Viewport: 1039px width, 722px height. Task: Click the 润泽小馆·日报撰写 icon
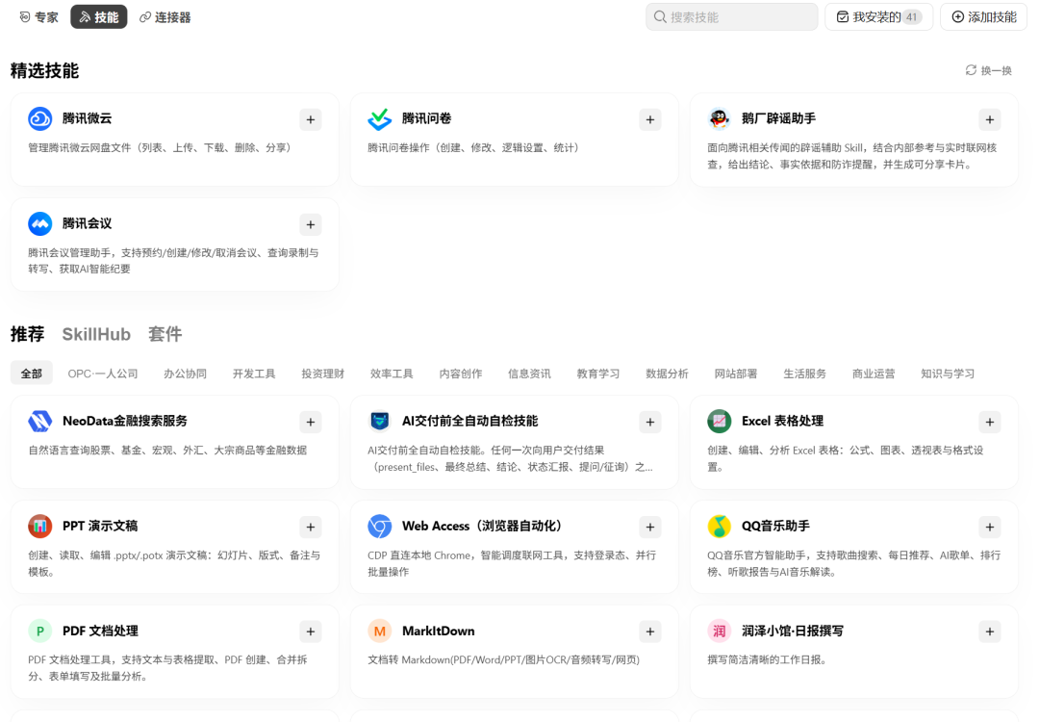pyautogui.click(x=719, y=632)
